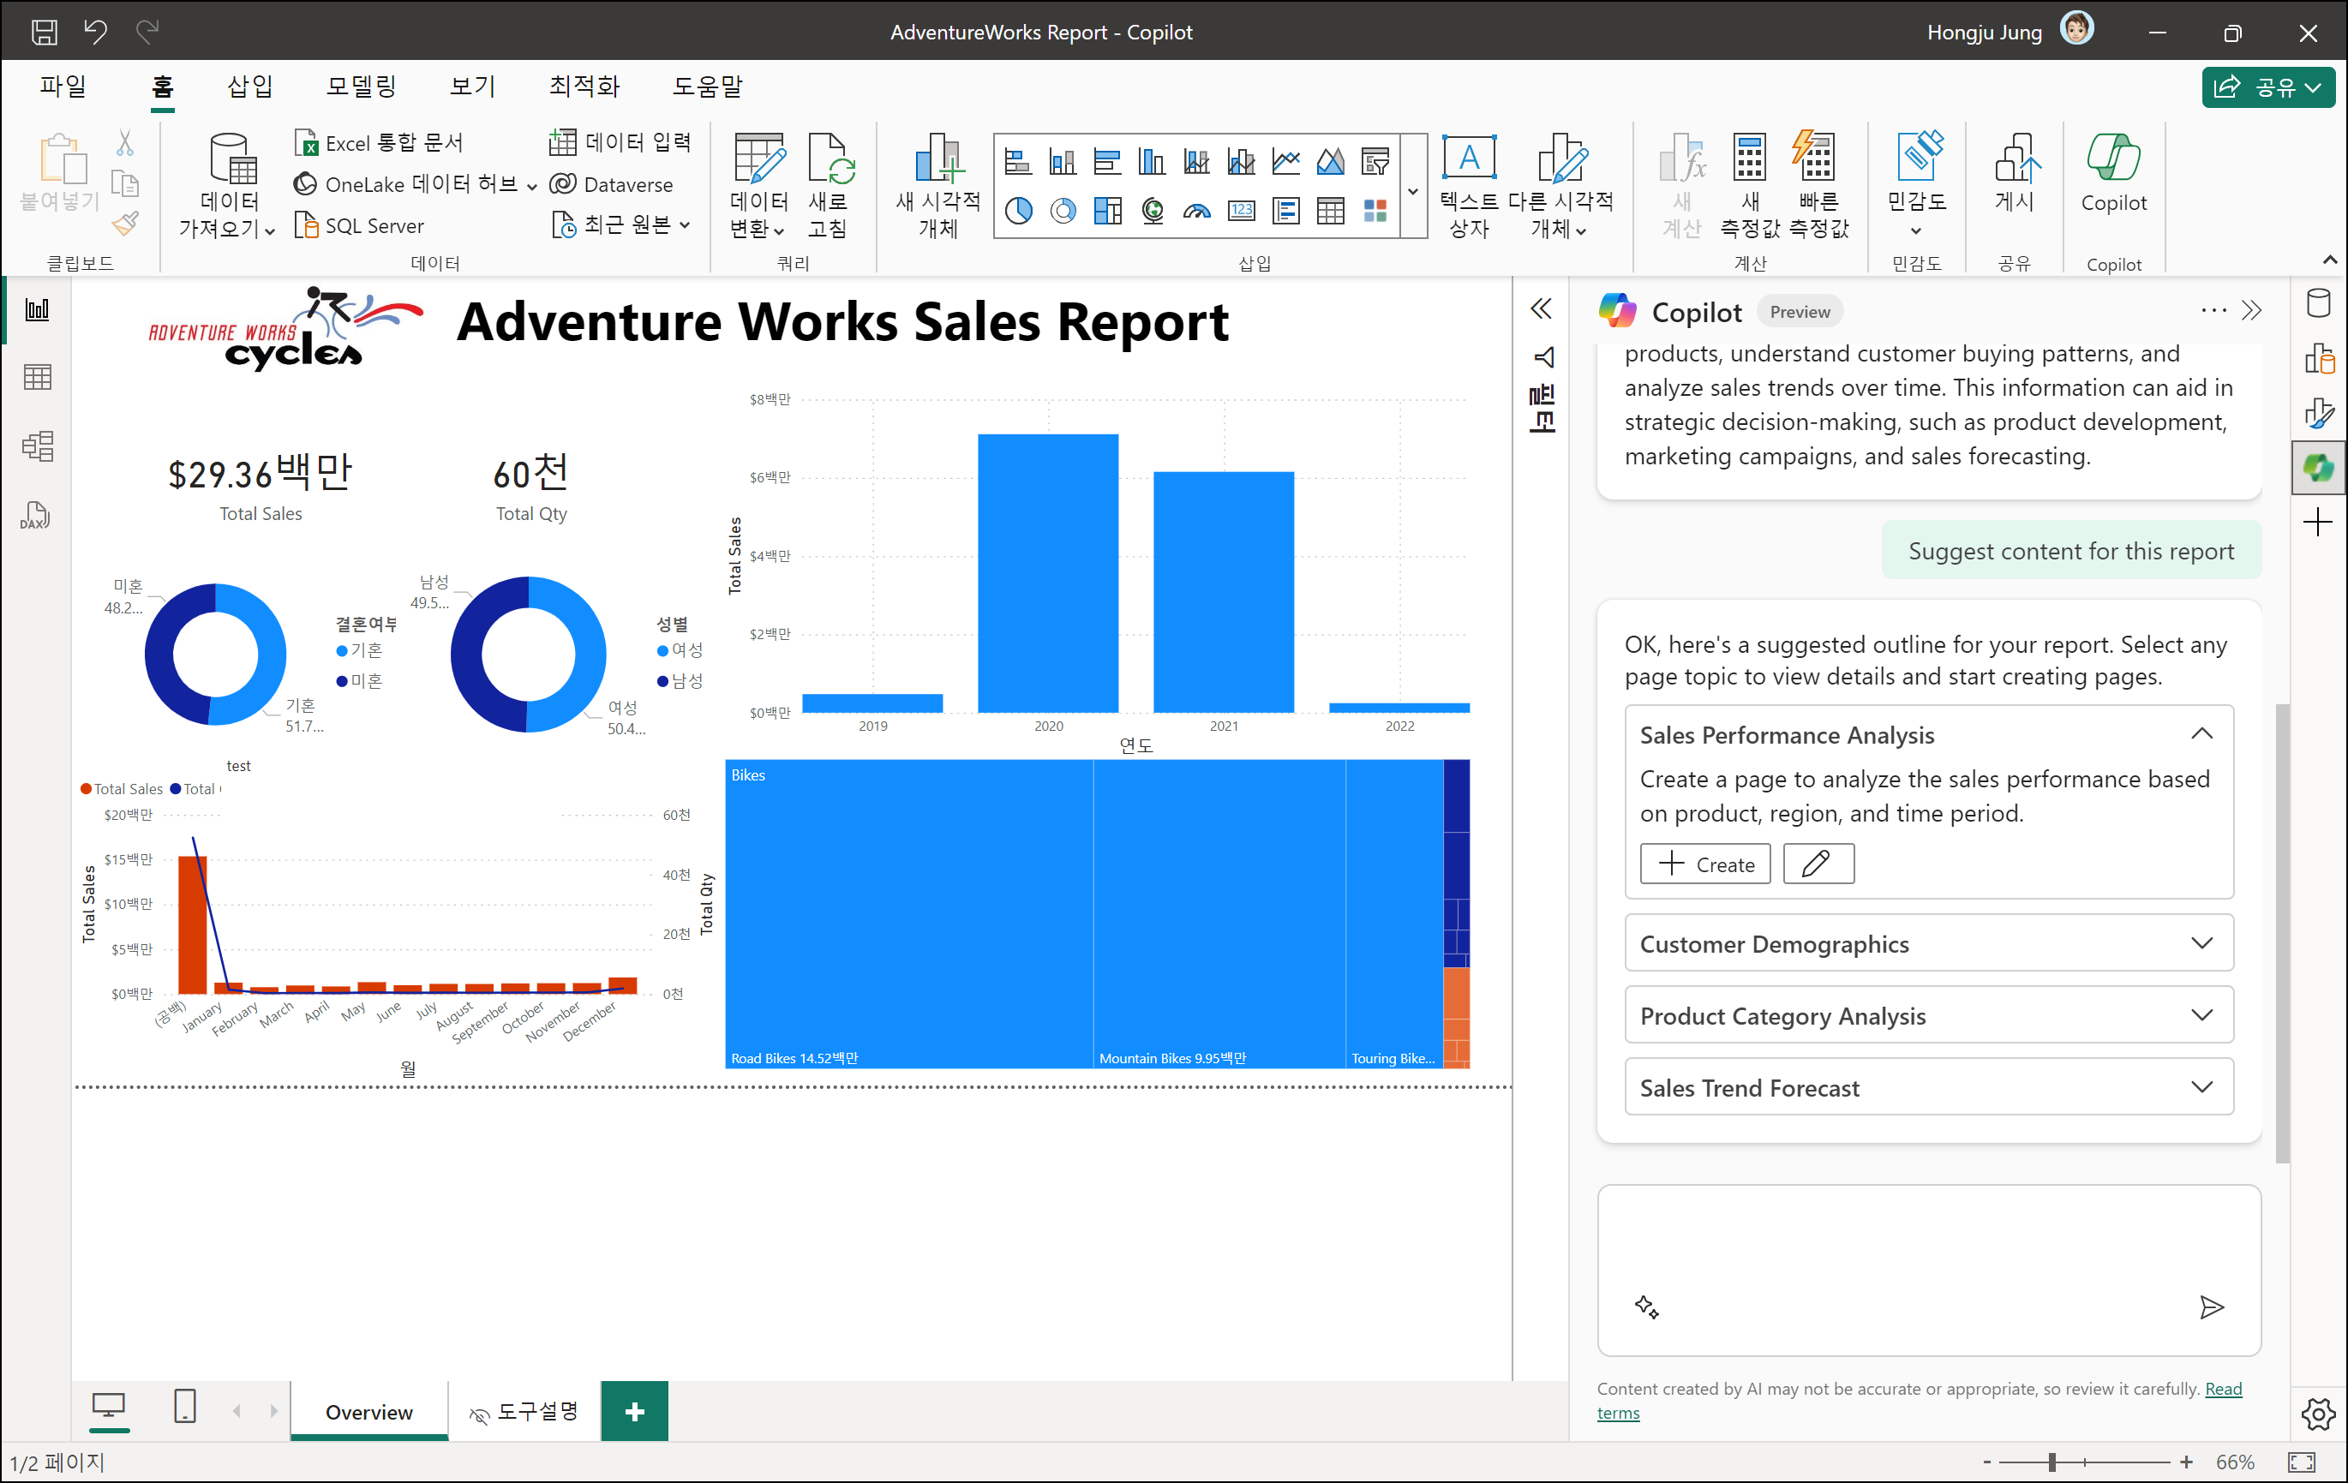Switch to mobile layout view
Viewport: 2348px width, 1483px height.
(184, 1406)
